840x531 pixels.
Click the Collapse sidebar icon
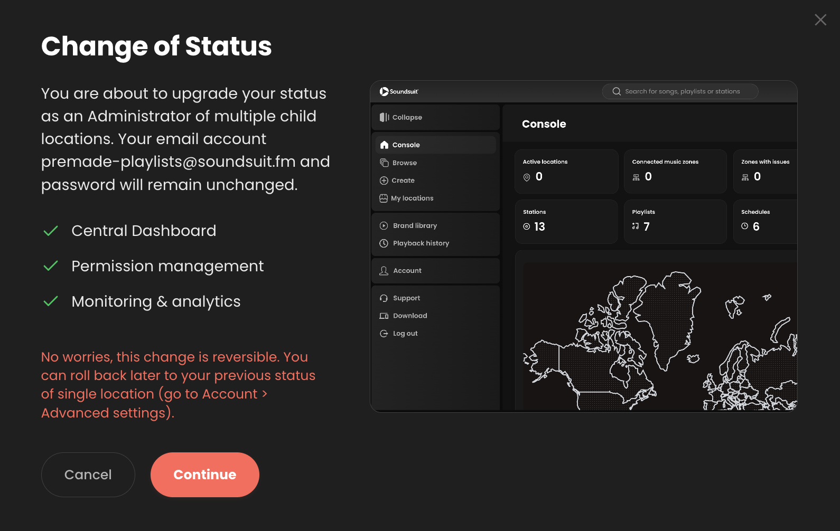(384, 117)
